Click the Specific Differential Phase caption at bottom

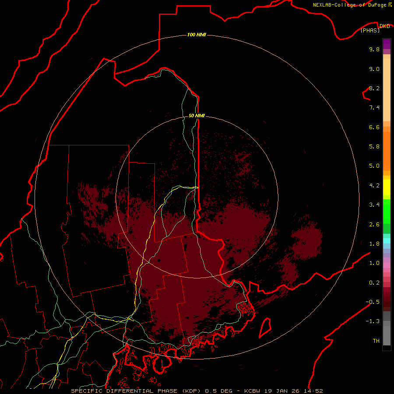197,391
